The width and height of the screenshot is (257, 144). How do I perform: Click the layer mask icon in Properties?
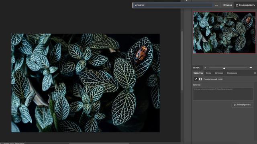200,79
